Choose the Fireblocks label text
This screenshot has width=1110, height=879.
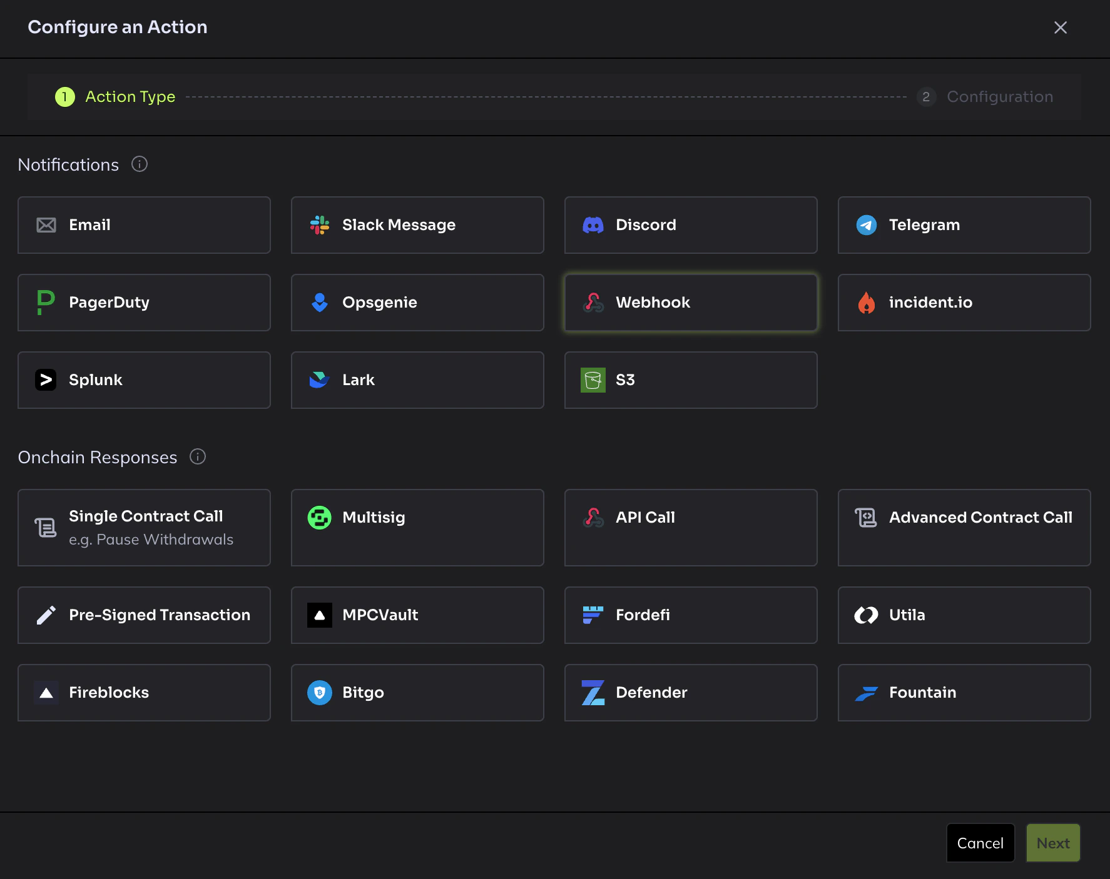point(109,693)
